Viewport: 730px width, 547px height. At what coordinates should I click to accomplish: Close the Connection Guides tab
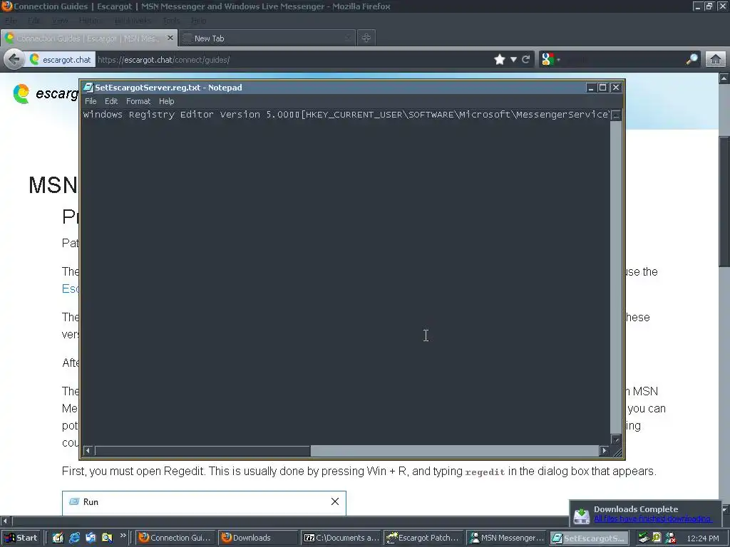[x=170, y=38]
